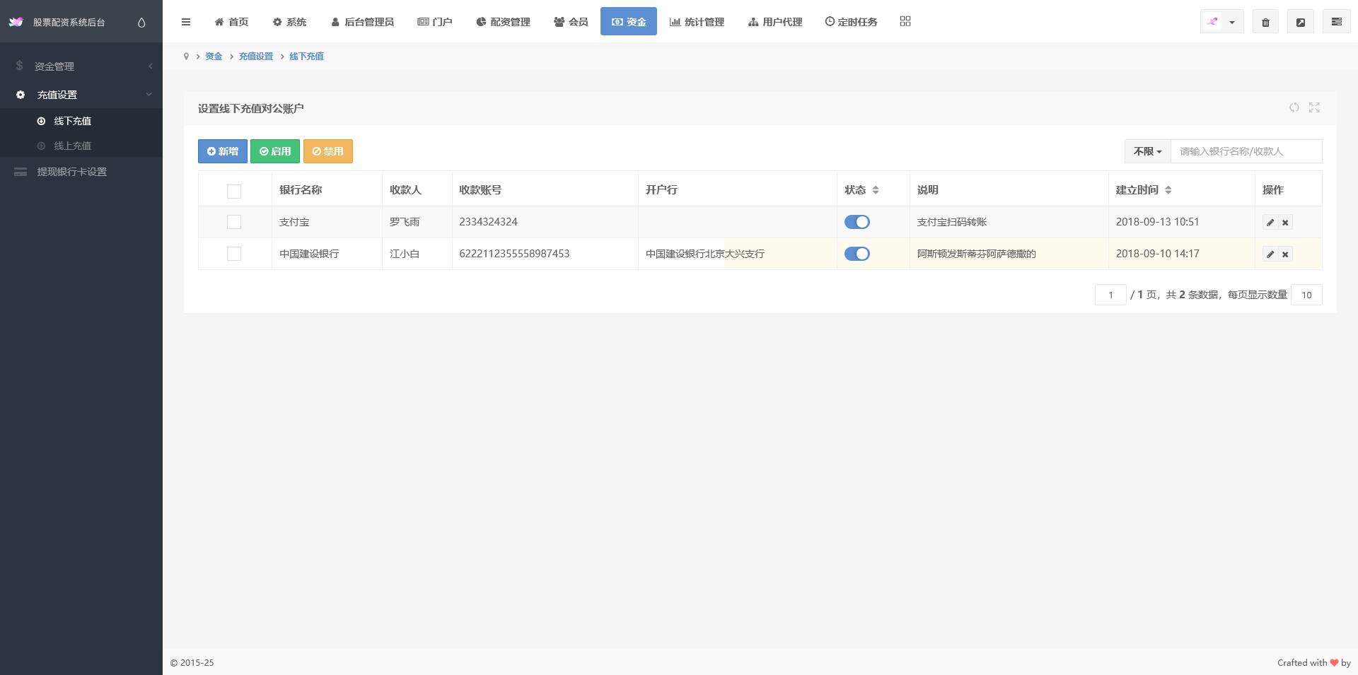Check the 中国建设银行 row checkbox
1358x675 pixels.
pos(234,254)
